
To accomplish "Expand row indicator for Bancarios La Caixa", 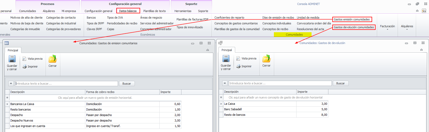I will 7,104.
